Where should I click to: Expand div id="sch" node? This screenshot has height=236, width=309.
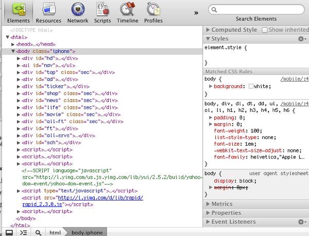(19, 143)
